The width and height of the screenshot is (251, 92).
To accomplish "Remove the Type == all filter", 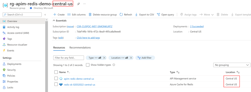I will coord(104,58).
